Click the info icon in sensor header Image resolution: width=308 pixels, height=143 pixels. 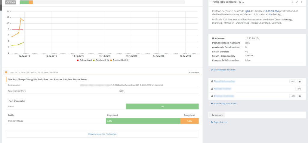pos(292,2)
